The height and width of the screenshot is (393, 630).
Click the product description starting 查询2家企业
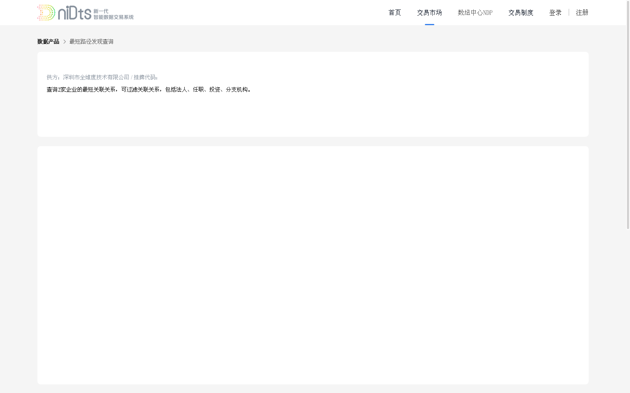coord(148,90)
